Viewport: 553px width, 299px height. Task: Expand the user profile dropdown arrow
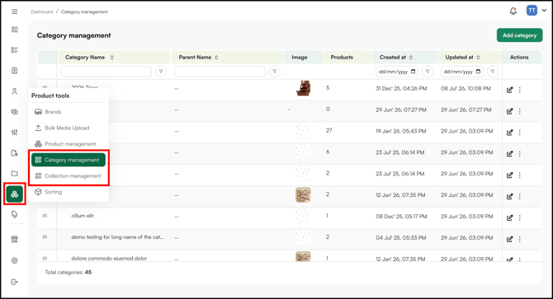[544, 11]
